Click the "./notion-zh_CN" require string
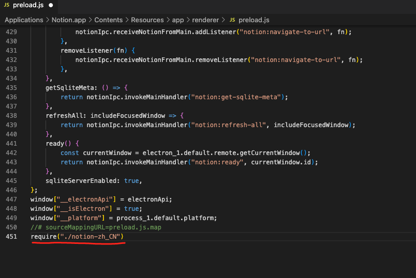Viewport: 416px width, 278px height. (91, 237)
